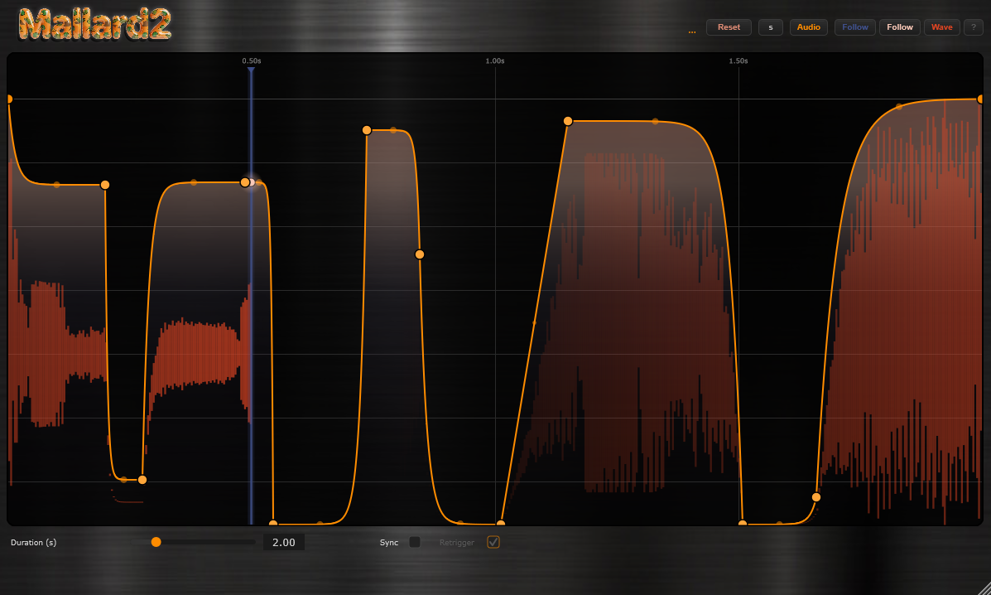Screen dimensions: 991x595
Task: Uncheck the Retrigger checkbox
Action: point(493,543)
